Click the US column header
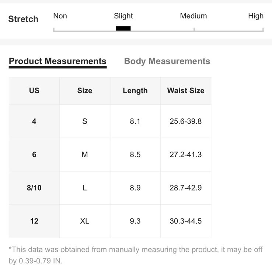272x273 pixels. coord(34,91)
